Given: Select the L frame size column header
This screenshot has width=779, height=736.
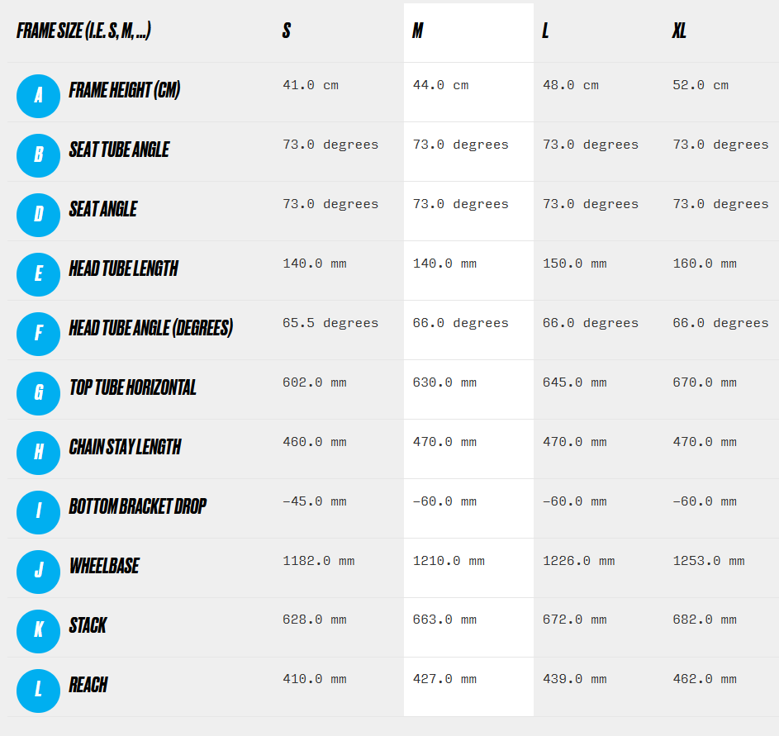Looking at the screenshot, I should click(546, 32).
